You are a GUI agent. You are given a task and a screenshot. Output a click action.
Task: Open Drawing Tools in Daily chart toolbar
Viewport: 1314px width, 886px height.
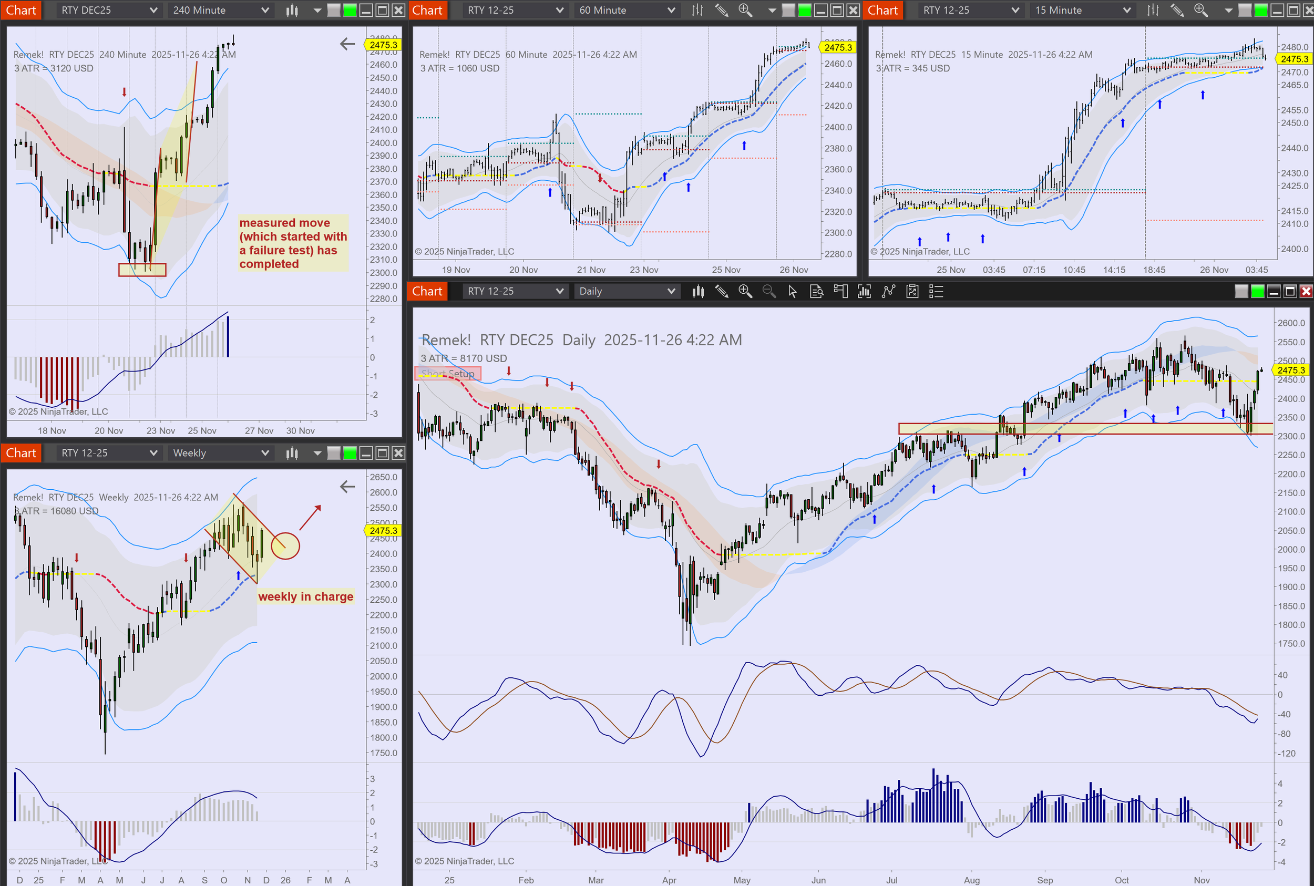(721, 292)
